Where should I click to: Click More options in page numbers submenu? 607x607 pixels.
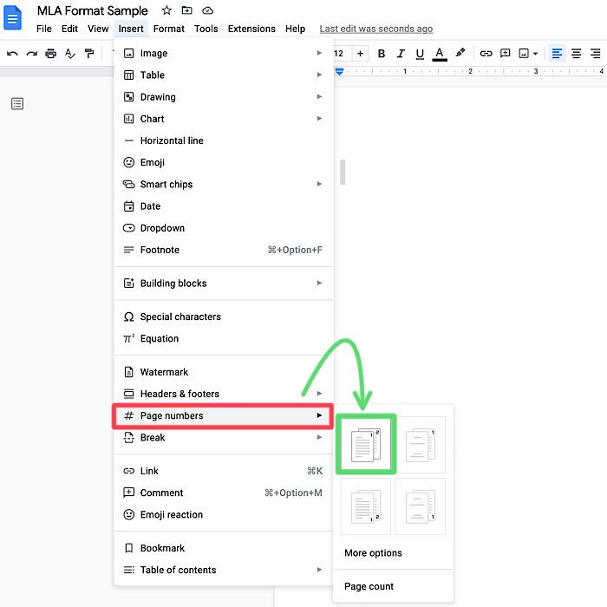click(373, 553)
